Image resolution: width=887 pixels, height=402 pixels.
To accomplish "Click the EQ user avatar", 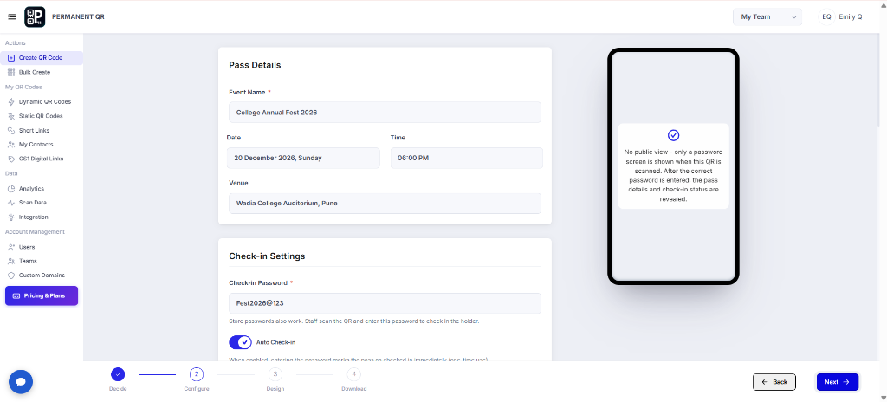I will coord(826,17).
